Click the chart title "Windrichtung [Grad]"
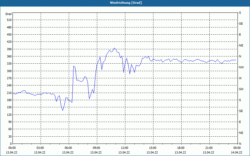Viewport: 250px width, 156px height. 126,3
